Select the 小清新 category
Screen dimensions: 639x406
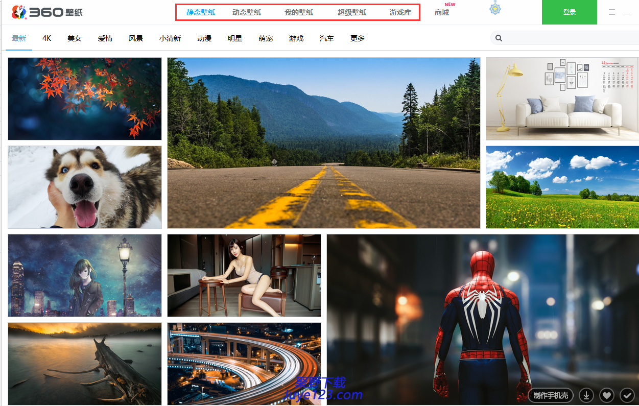[170, 38]
